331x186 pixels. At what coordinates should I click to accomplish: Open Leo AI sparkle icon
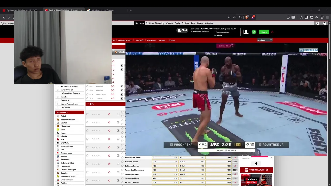(x=317, y=17)
